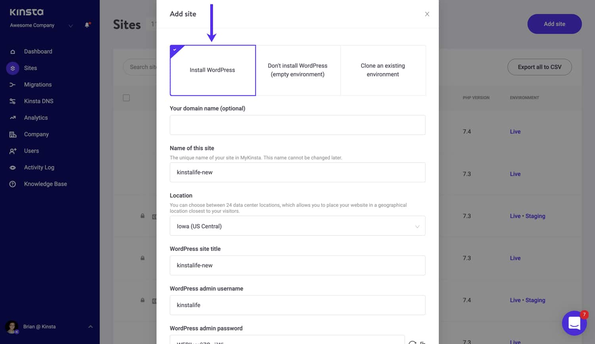The height and width of the screenshot is (344, 595).
Task: Click the notifications bell icon
Action: pos(87,25)
